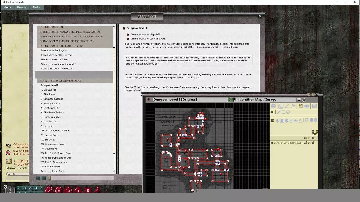Open the Menus menu

click(x=7, y=7)
